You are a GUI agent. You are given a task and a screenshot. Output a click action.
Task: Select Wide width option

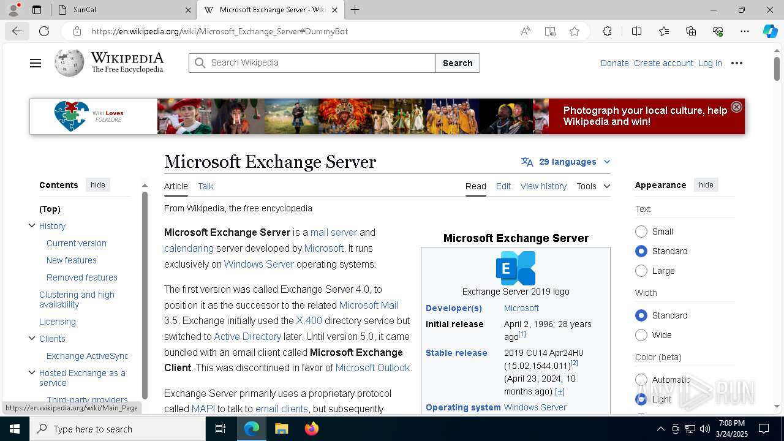[x=641, y=335]
